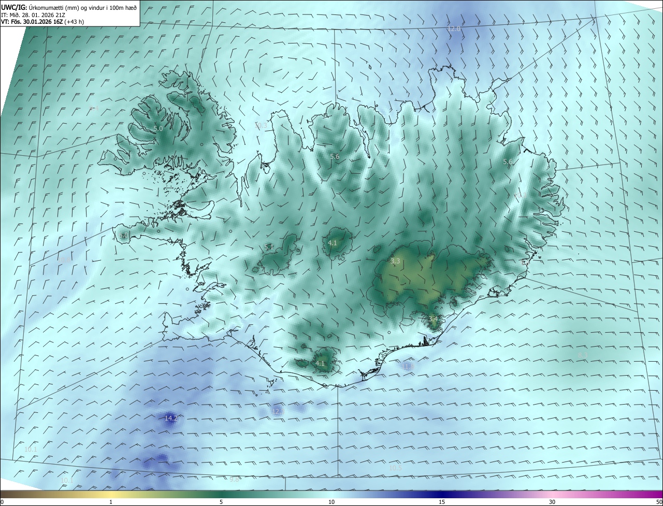663x506 pixels.
Task: Click the 3.4 value near the southeast coast
Action: point(433,319)
